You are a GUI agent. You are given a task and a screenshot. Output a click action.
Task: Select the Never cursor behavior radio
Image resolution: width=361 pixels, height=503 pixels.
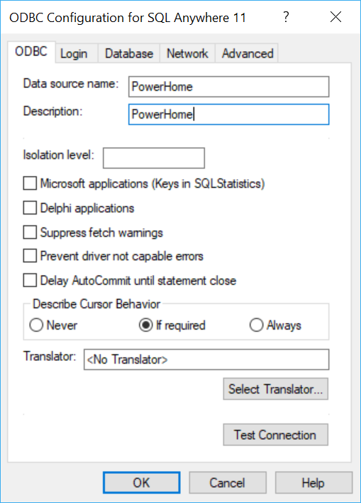[x=36, y=325]
